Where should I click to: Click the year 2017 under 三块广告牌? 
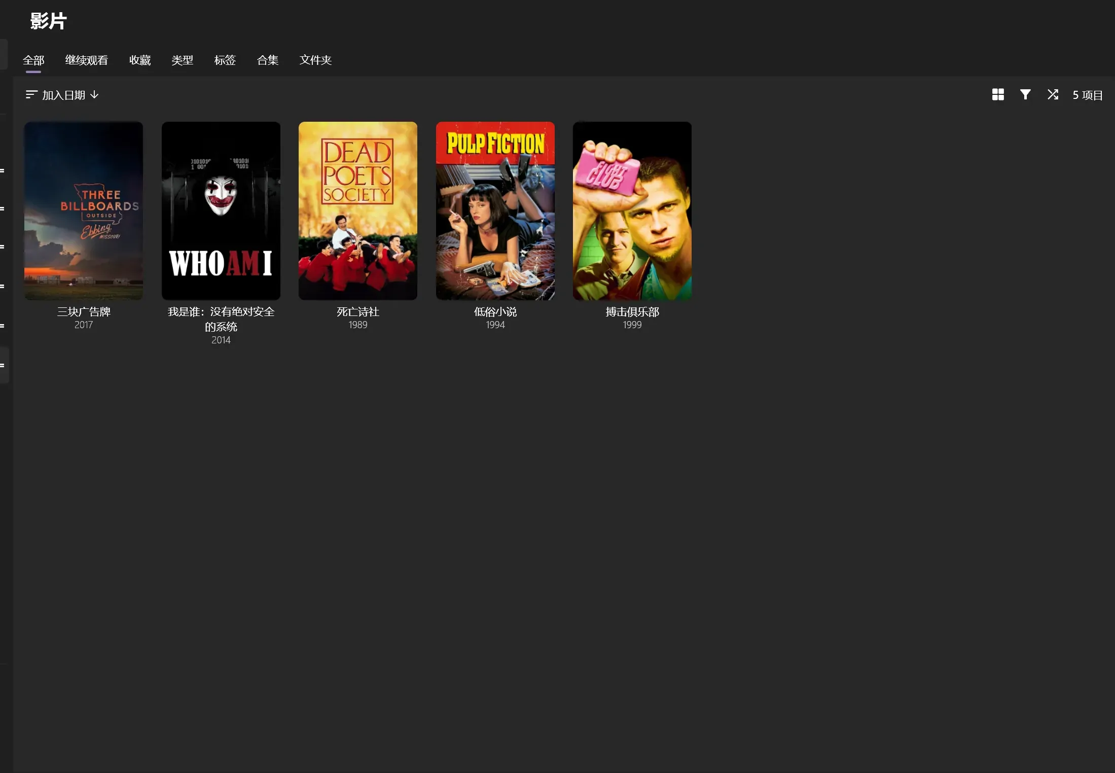tap(84, 325)
